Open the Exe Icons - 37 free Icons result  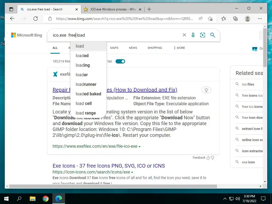pos(109,166)
